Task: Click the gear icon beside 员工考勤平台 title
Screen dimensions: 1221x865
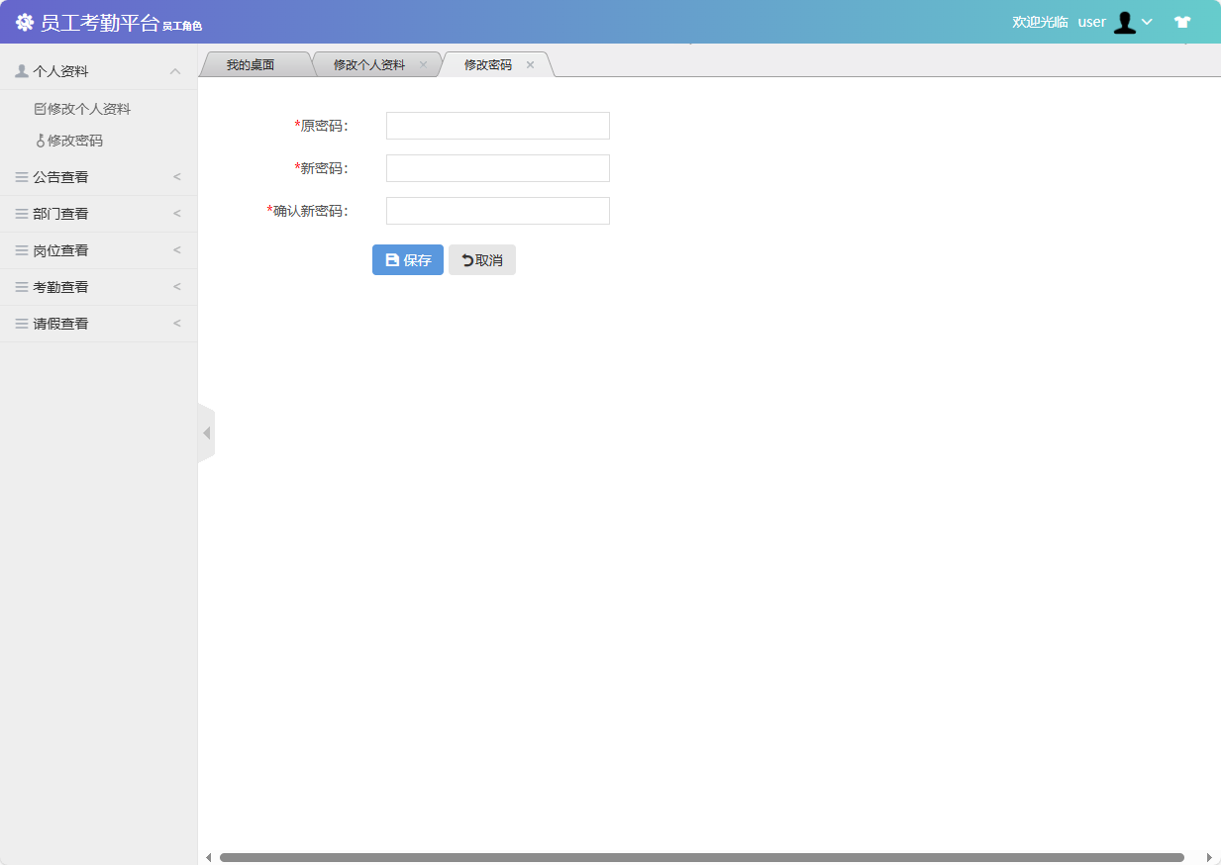Action: coord(24,21)
